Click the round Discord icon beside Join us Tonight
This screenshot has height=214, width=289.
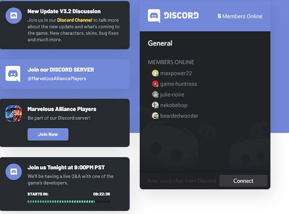14,172
